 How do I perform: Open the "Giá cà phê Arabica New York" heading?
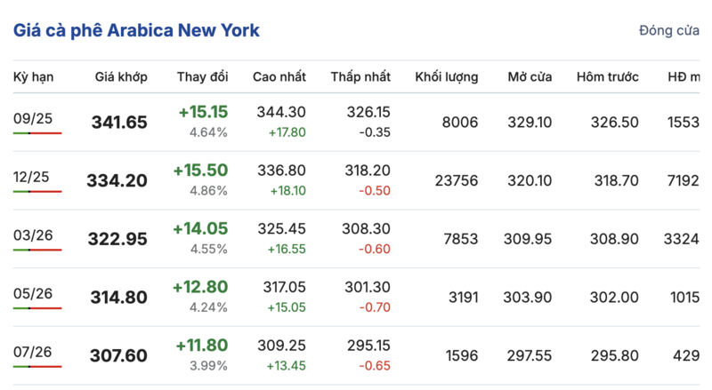coord(136,31)
